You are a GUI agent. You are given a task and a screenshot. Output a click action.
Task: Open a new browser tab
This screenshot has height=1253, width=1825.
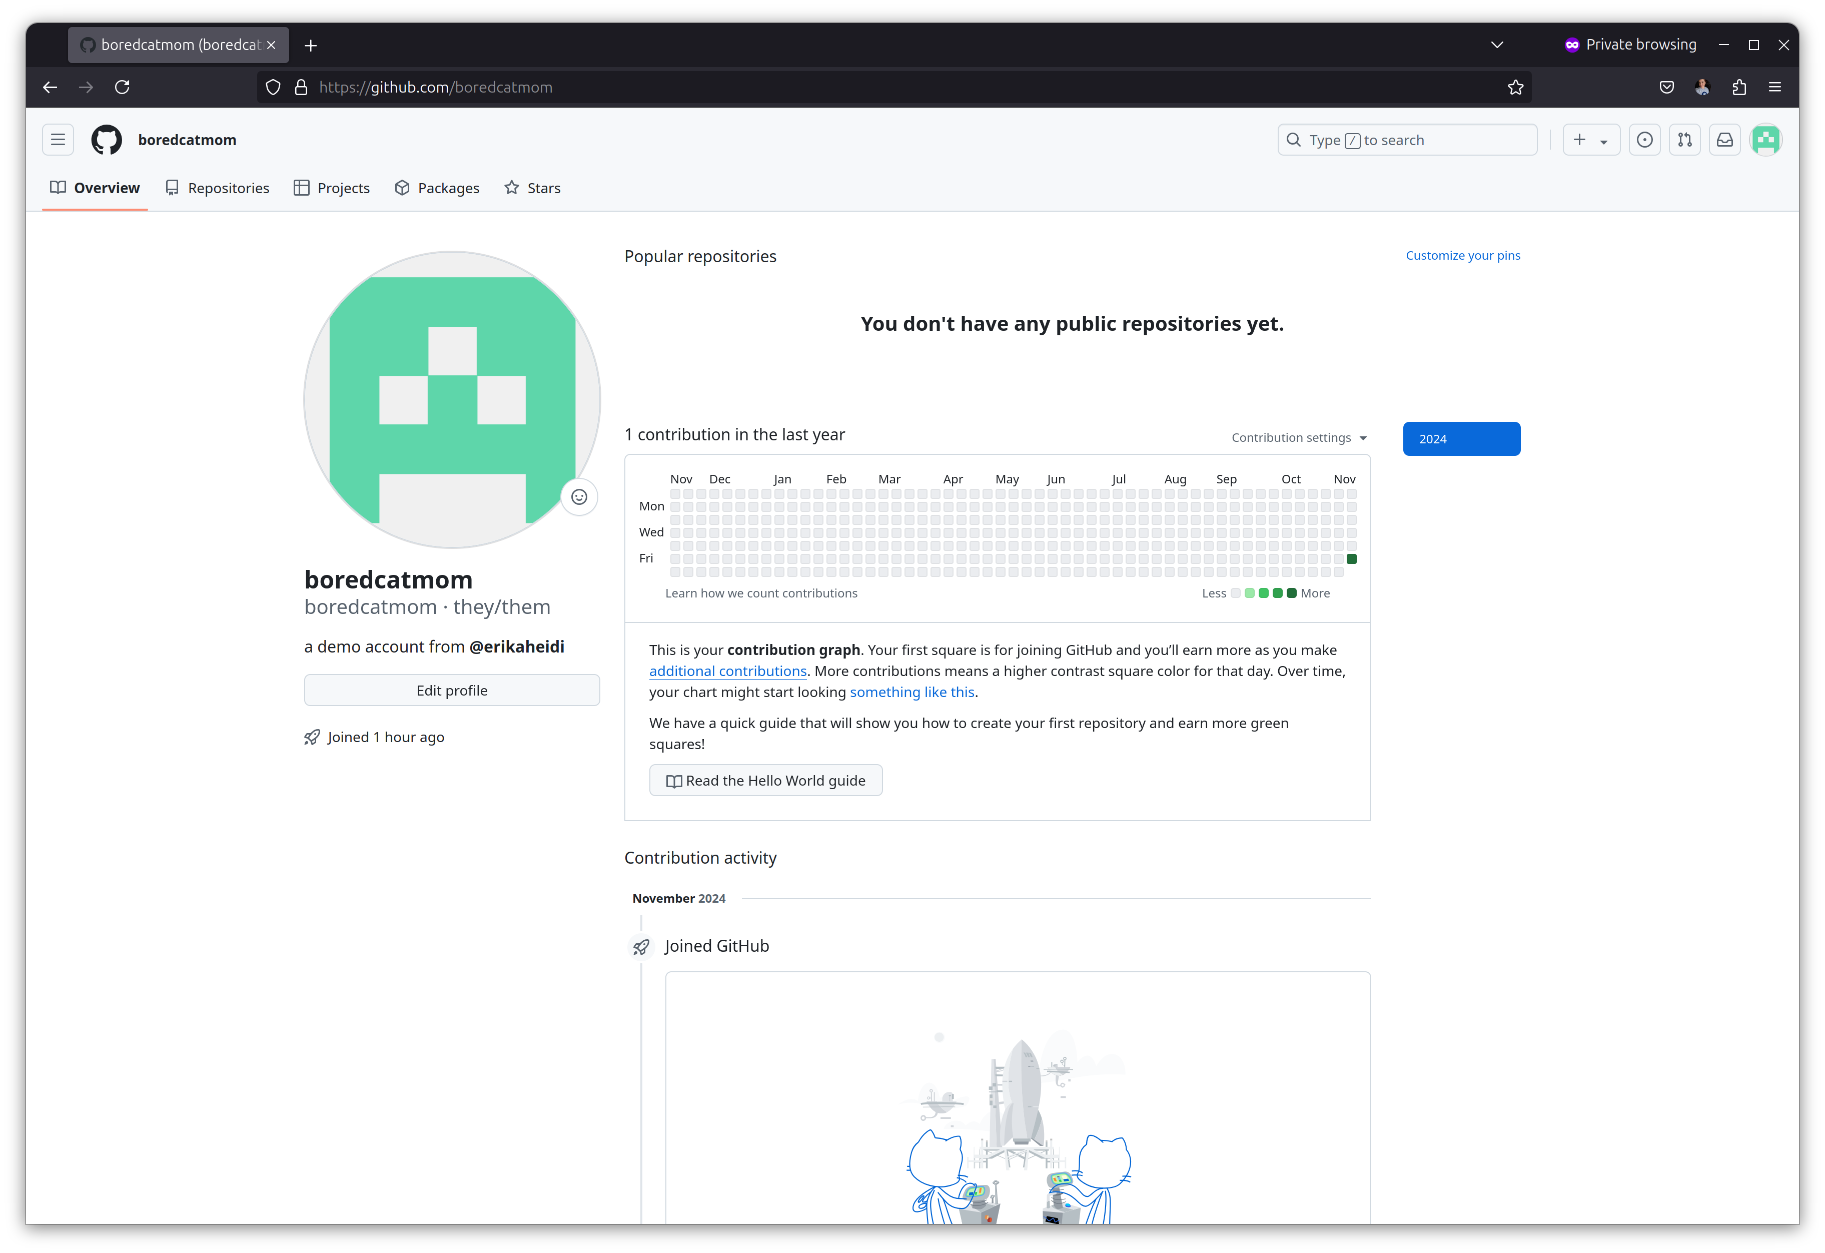(311, 46)
